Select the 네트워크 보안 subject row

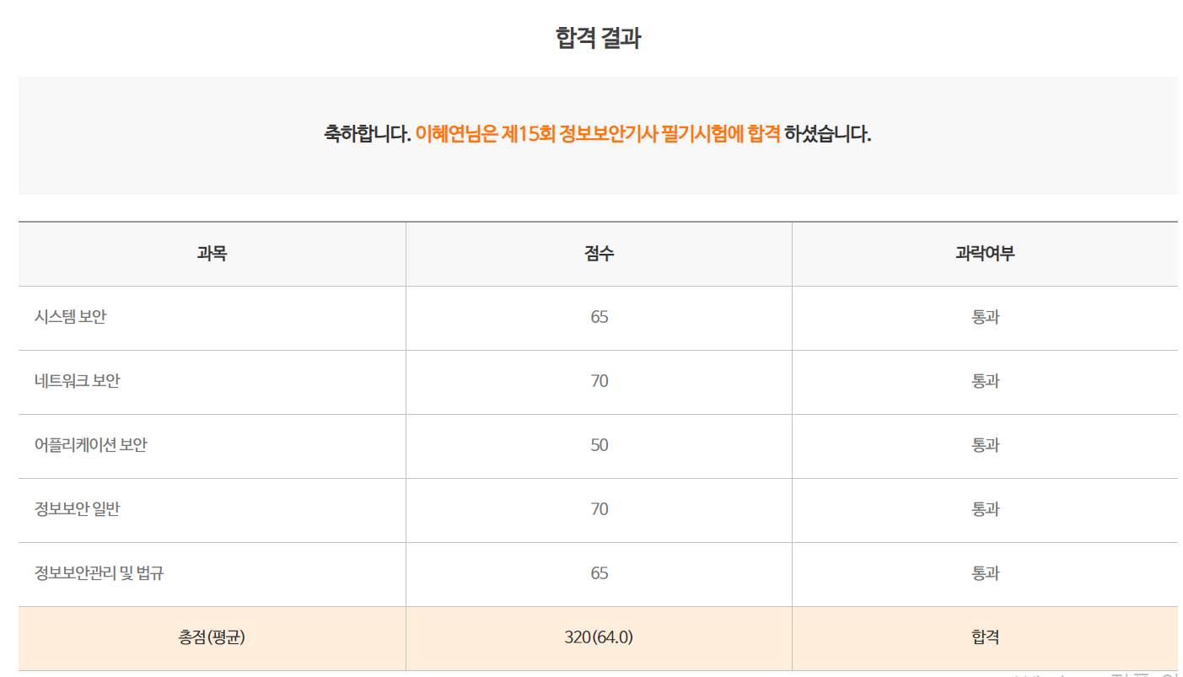[598, 382]
